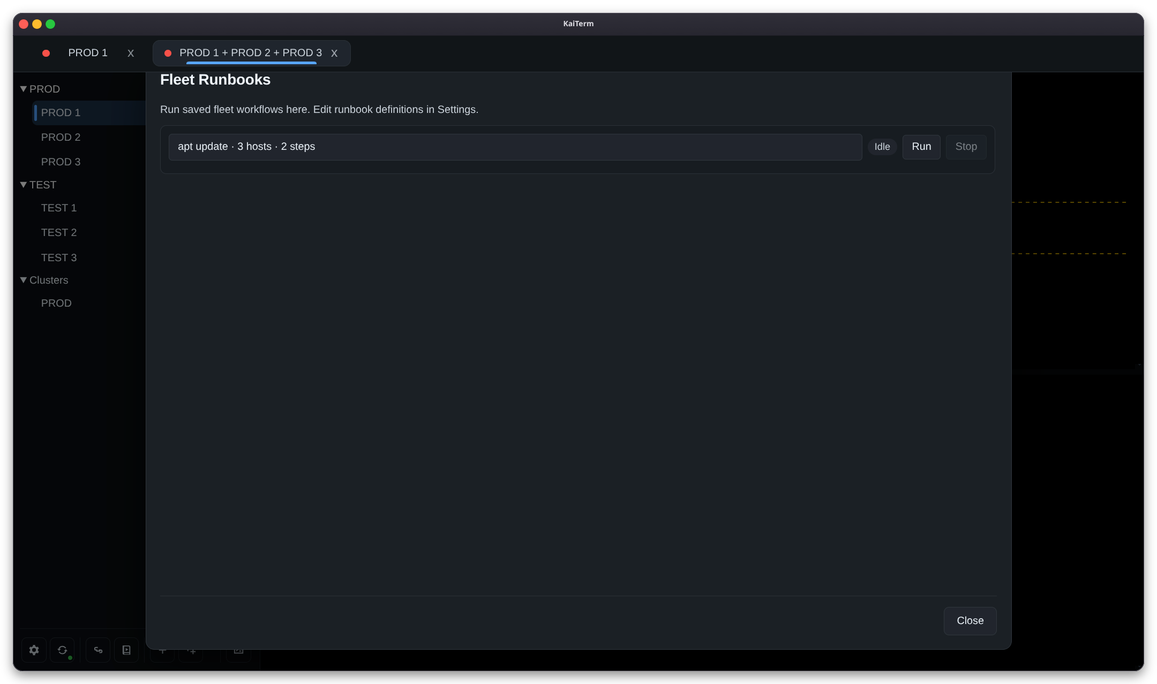Collapse the Clusters group triangle
Screen dimensions: 1157x684
tap(24, 280)
